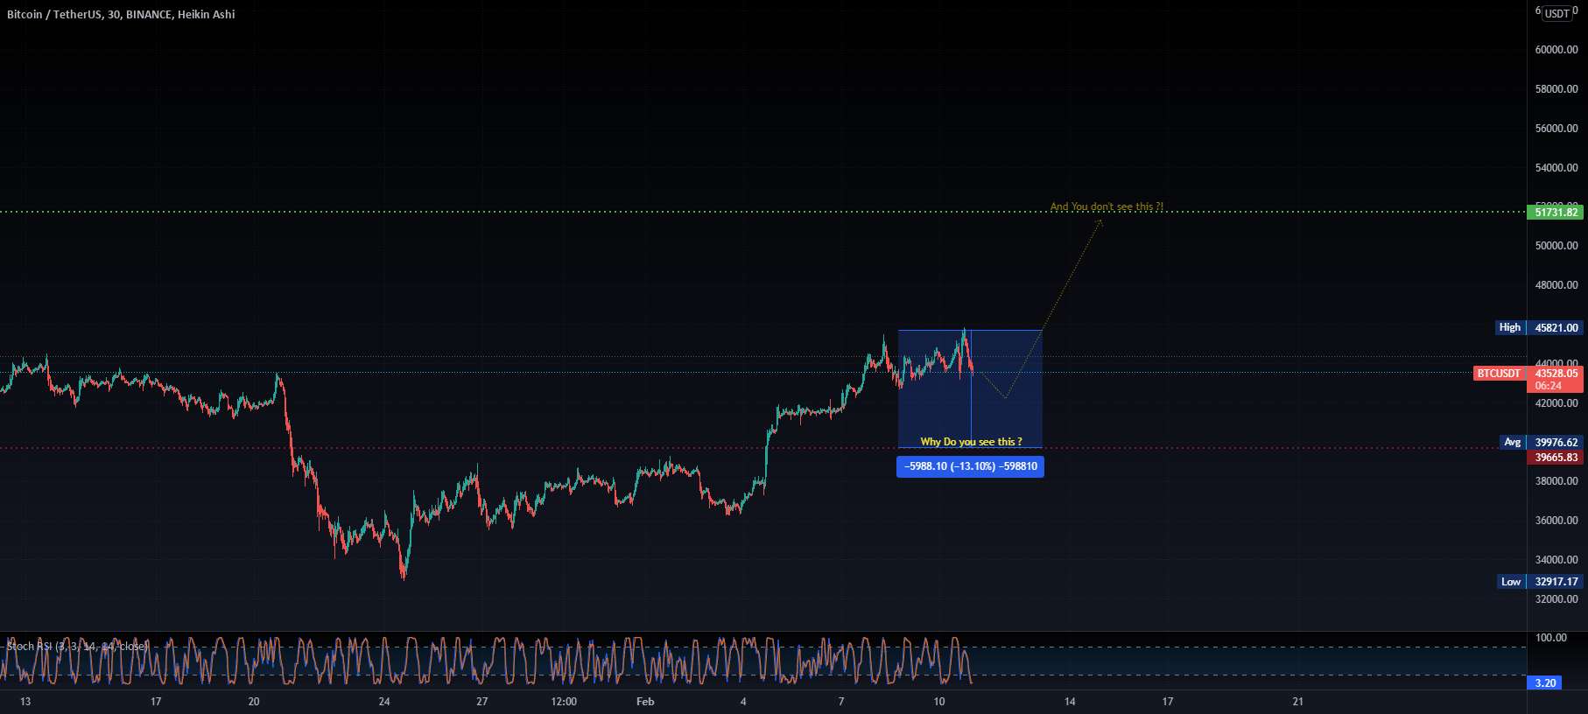This screenshot has width=1588, height=714.
Task: Open the USDT currency selector
Action: (x=1556, y=13)
